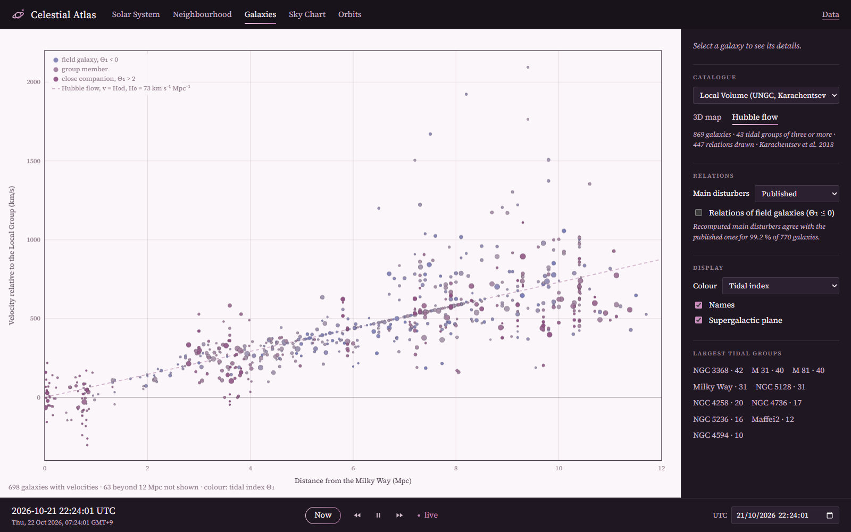Click the field galaxy legend entry

tap(86, 60)
